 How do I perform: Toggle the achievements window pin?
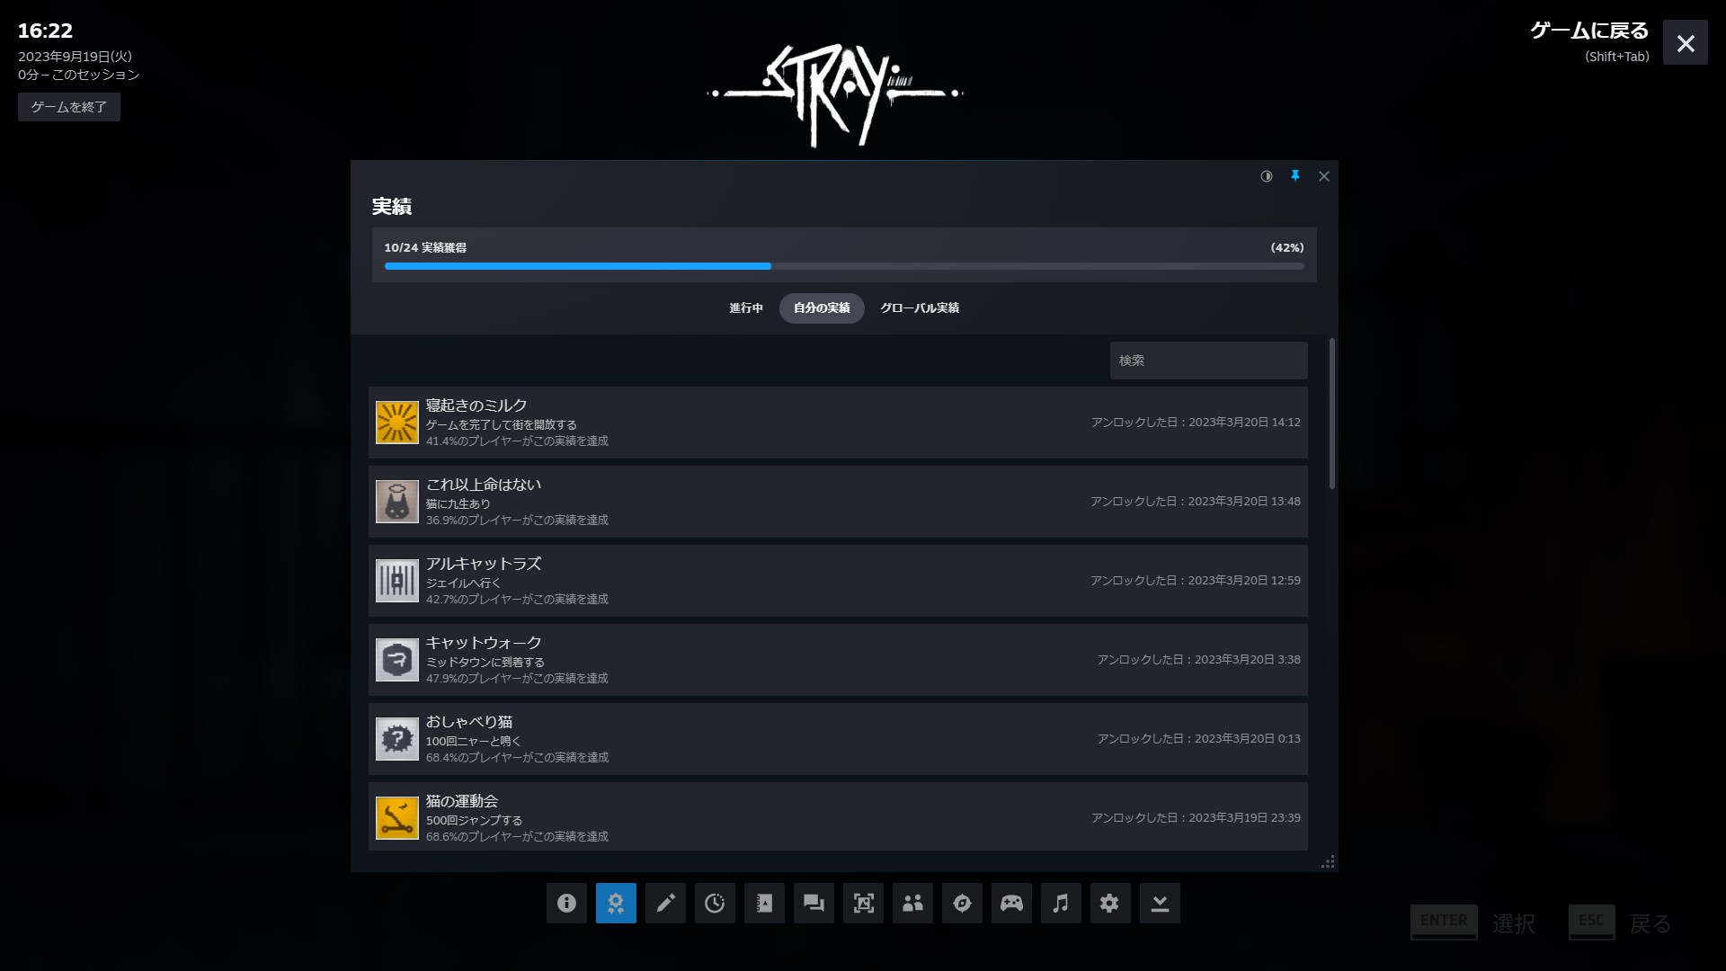1295,176
